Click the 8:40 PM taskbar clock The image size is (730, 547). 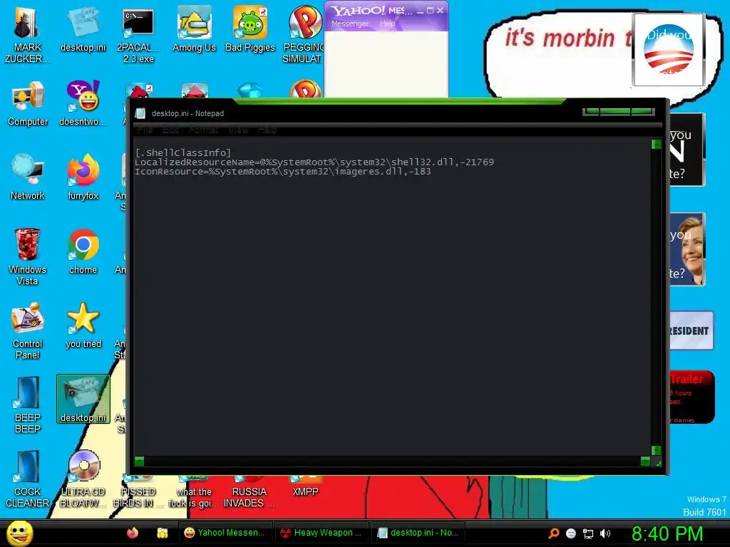667,533
